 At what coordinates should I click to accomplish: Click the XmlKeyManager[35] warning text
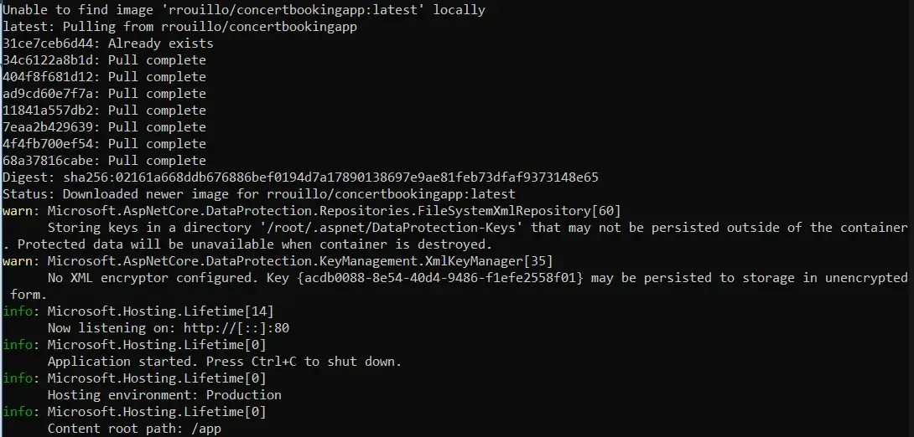300,260
